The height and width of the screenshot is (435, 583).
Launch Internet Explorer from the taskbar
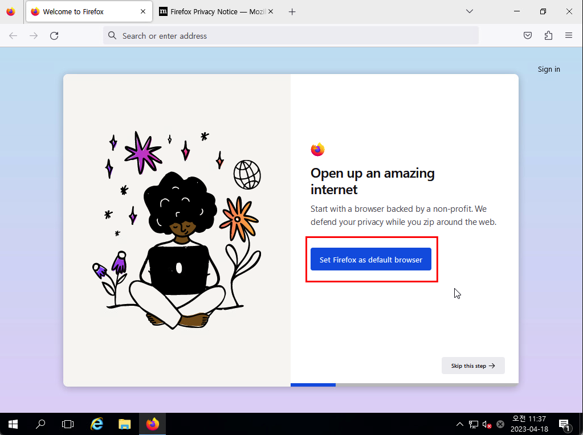[x=97, y=424]
